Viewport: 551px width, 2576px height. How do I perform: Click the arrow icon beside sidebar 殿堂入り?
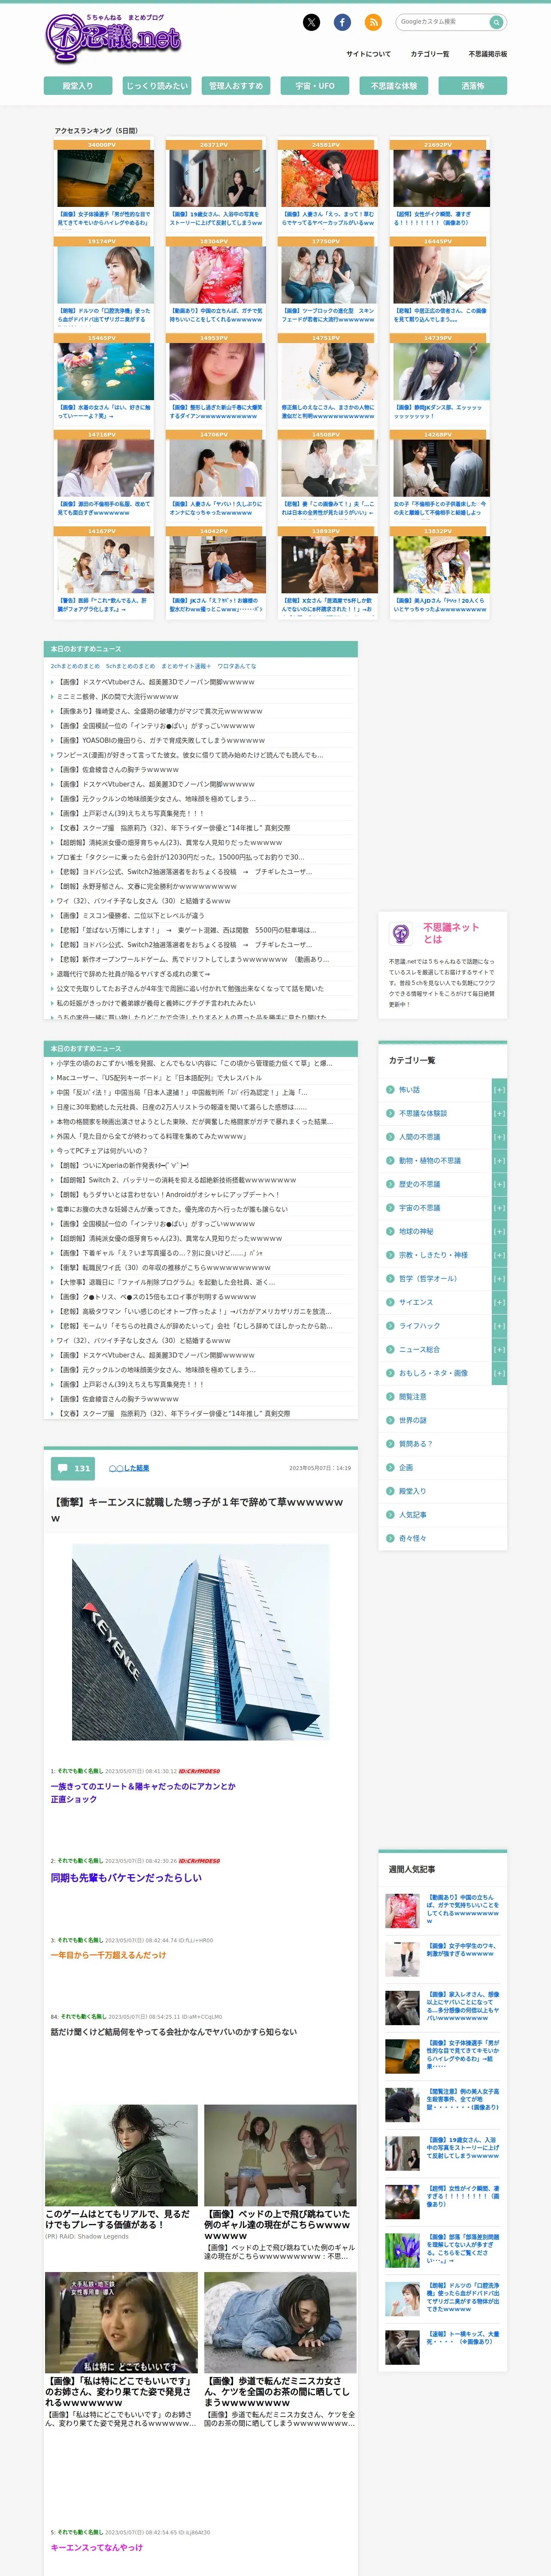pyautogui.click(x=390, y=1491)
